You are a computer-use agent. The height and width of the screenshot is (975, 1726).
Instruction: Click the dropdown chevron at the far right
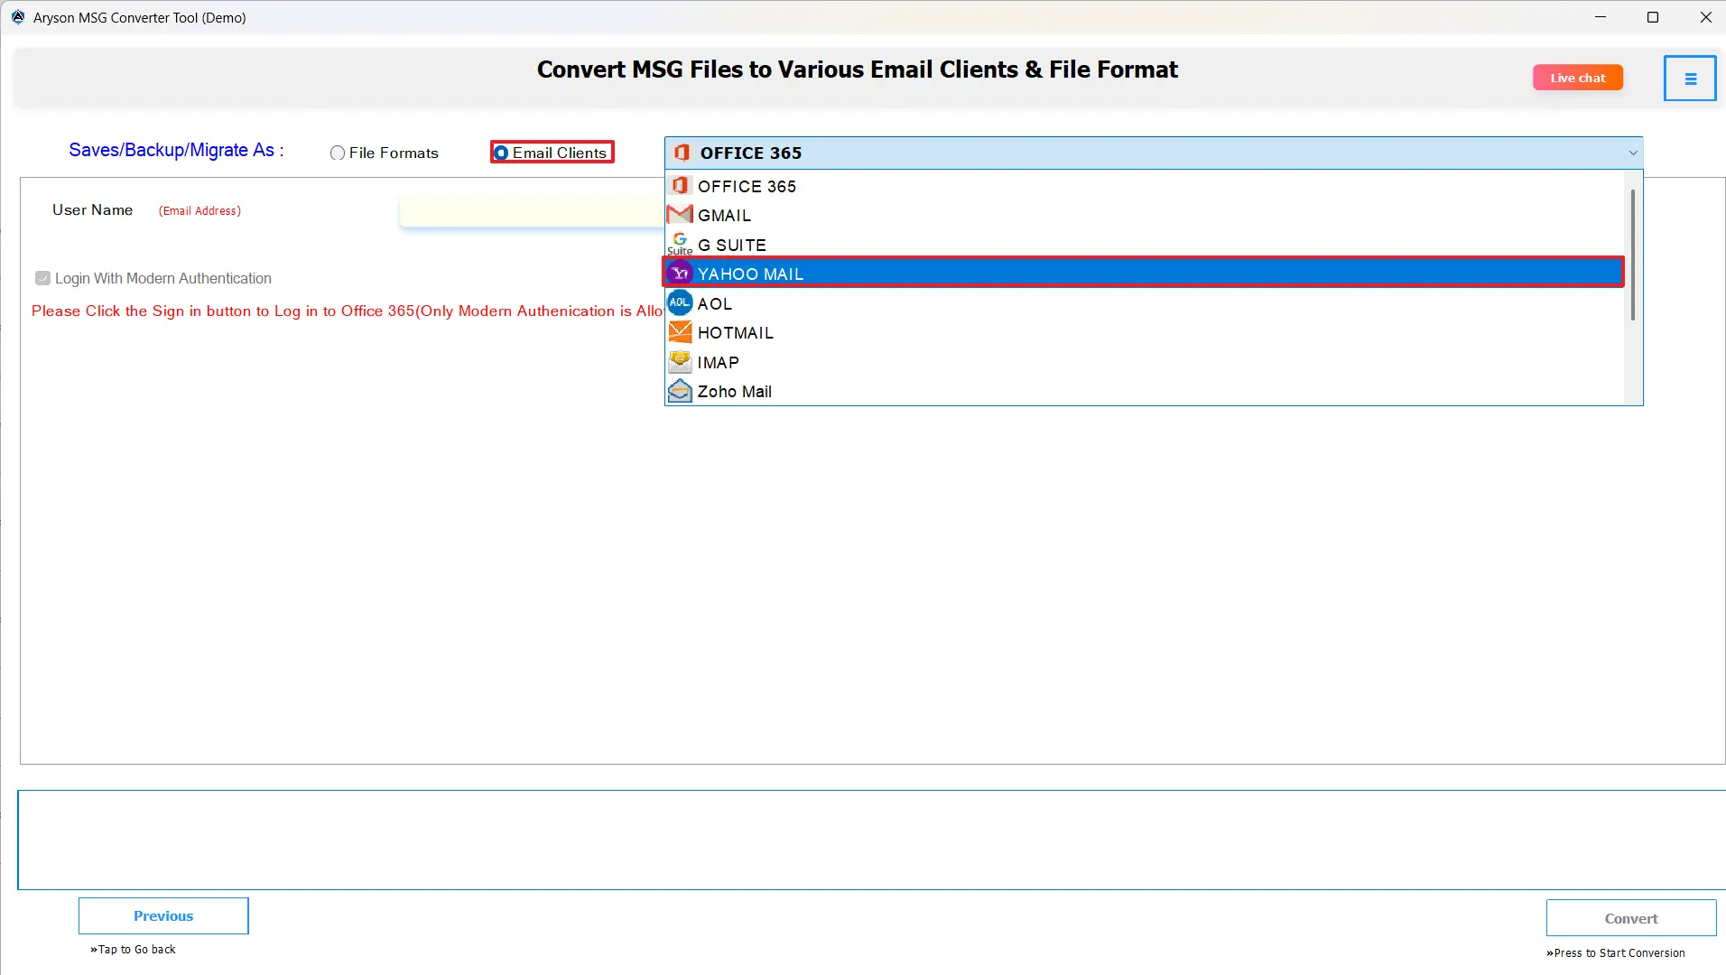tap(1633, 153)
